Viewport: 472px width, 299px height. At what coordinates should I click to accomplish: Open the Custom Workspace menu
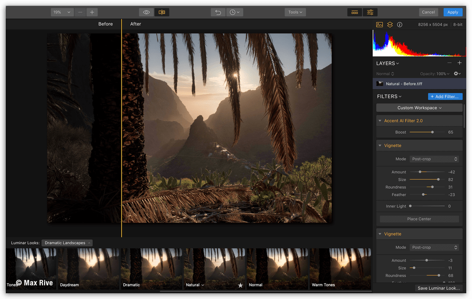pos(419,107)
